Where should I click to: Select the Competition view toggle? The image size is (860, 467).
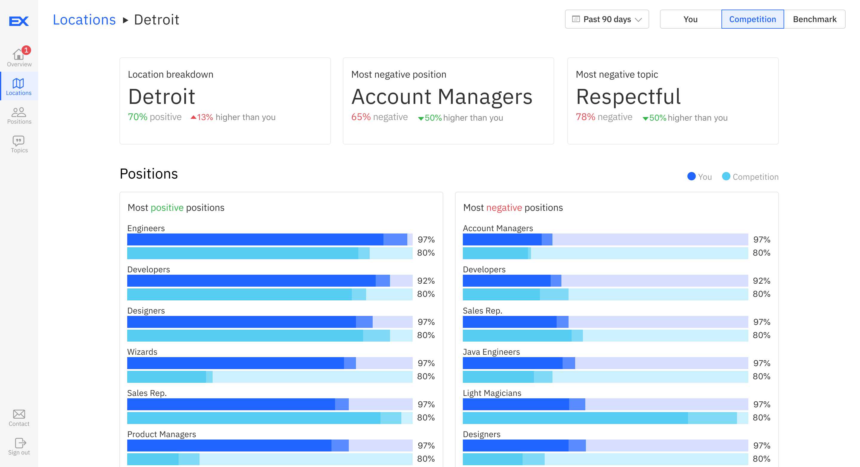(752, 19)
